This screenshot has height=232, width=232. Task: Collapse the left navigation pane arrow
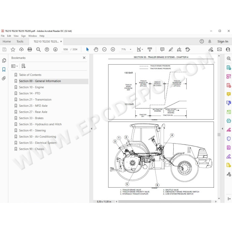click(91, 129)
